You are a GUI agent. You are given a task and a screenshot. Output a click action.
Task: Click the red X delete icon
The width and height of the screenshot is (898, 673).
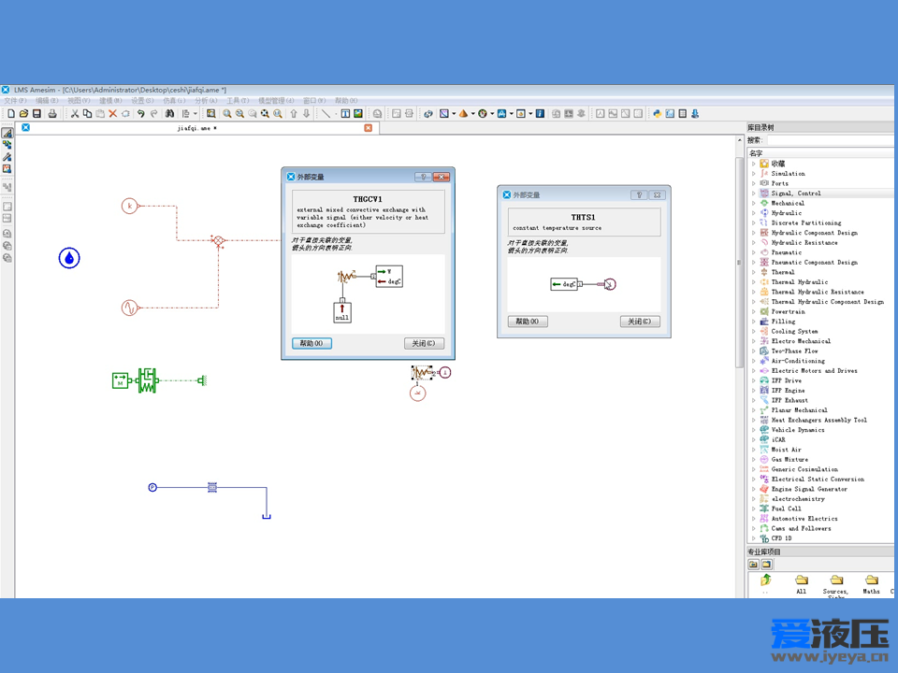[112, 113]
